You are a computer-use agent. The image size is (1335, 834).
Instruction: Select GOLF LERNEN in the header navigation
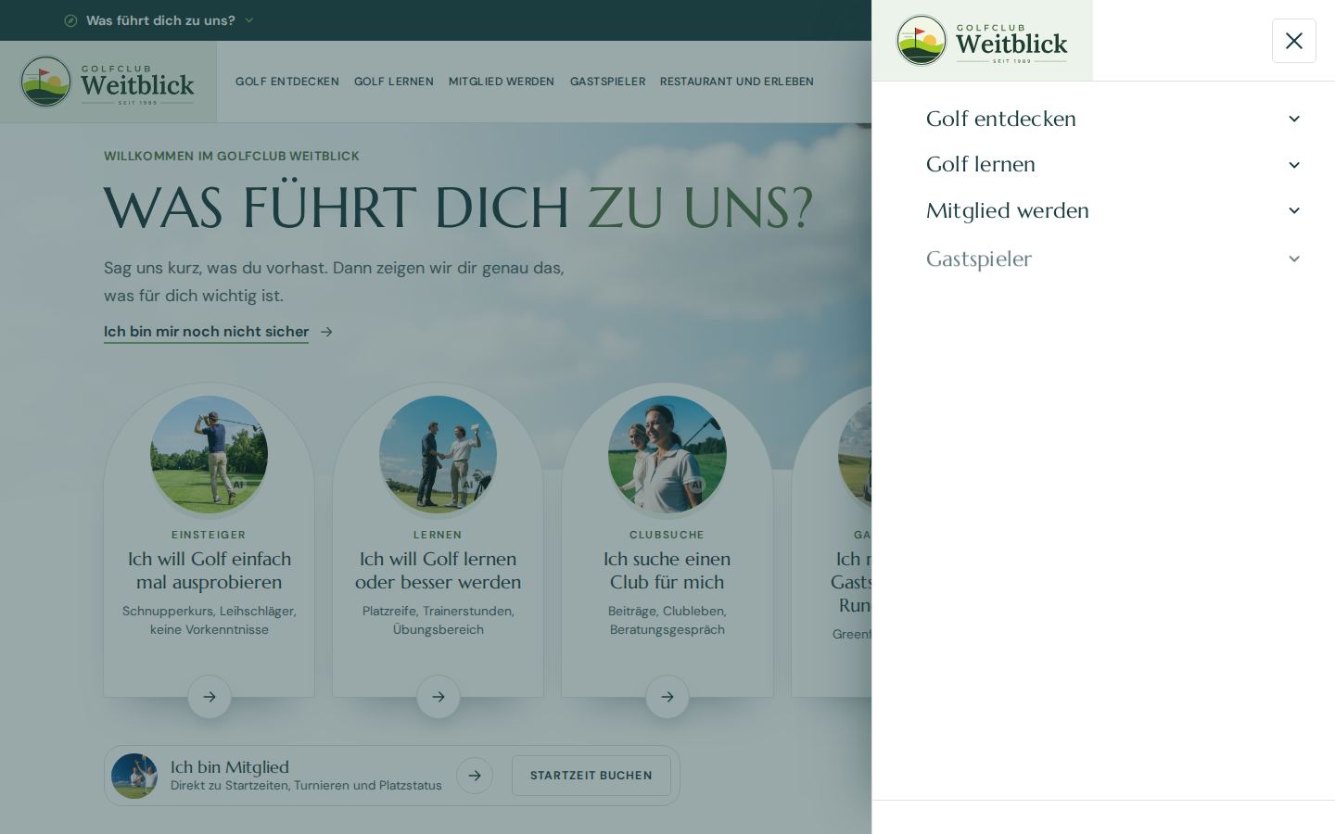pos(394,82)
